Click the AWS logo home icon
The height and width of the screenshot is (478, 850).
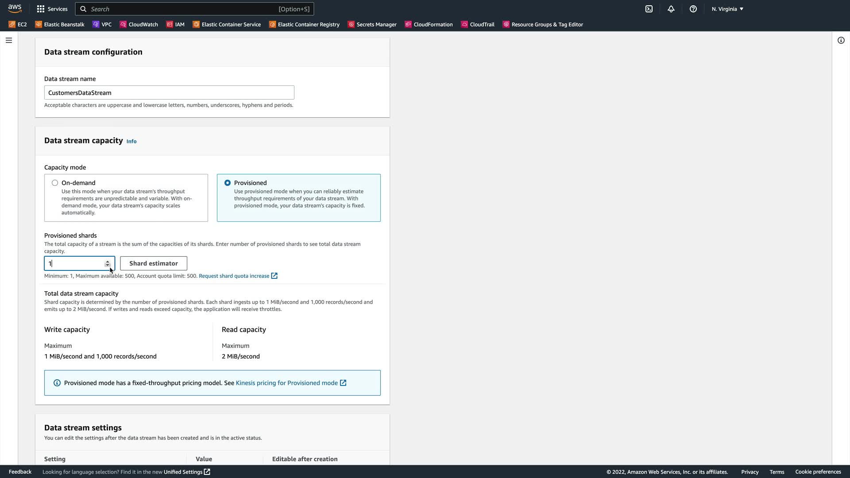15,9
